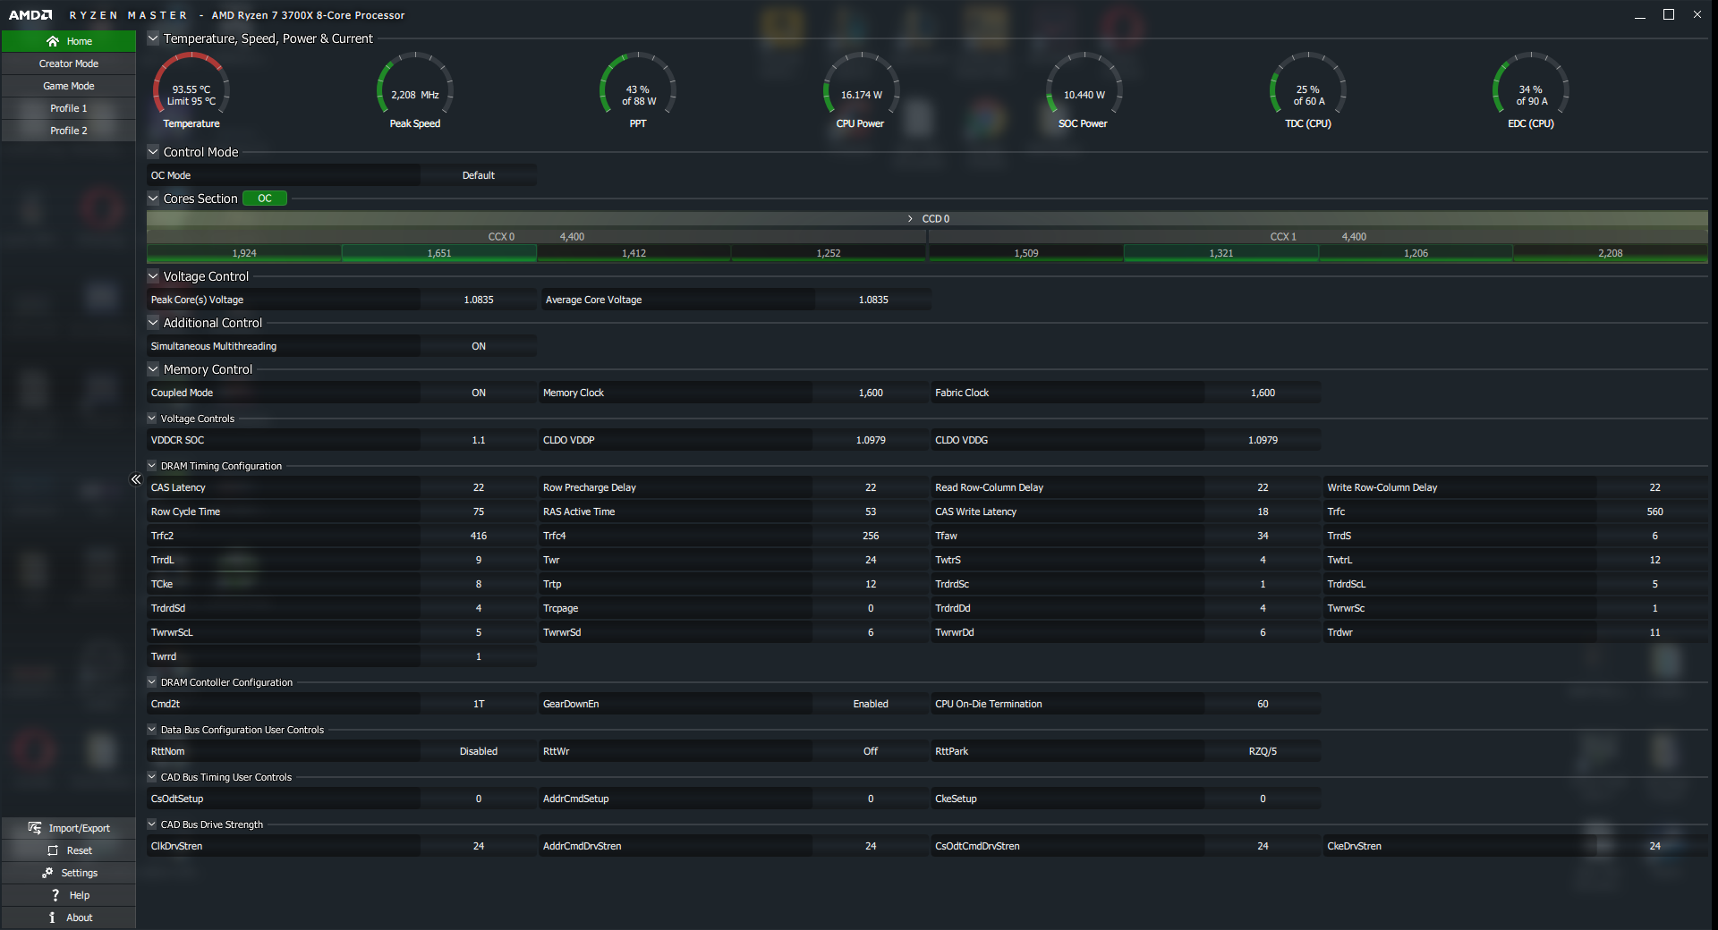Toggle the green OC cores badge

point(265,199)
